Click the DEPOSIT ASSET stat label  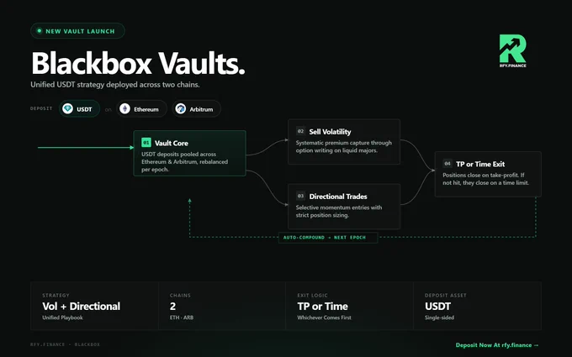446,296
